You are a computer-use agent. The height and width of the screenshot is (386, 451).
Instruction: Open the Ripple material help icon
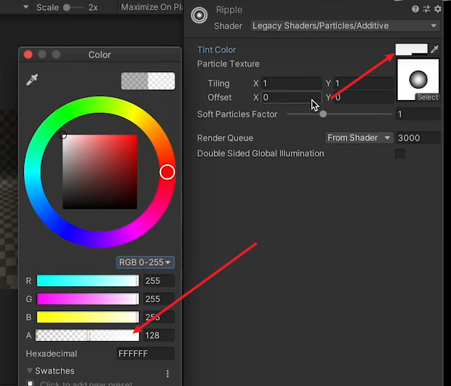[x=415, y=9]
